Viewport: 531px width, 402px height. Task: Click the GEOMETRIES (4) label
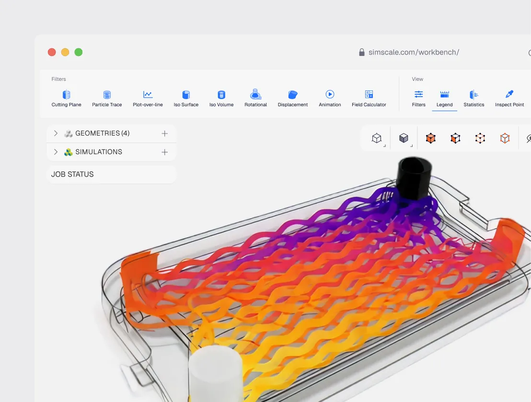102,133
